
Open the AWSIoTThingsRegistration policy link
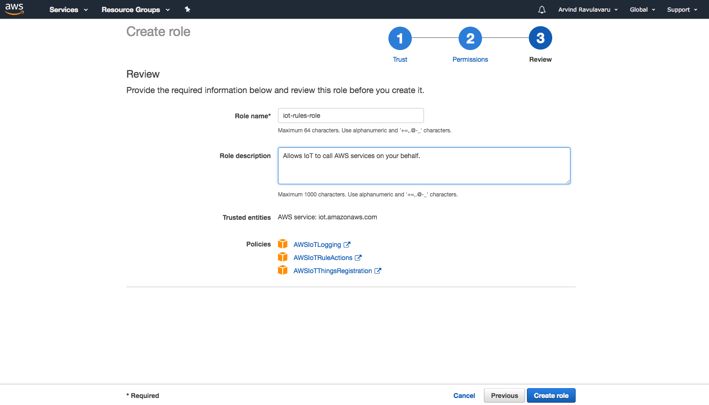pyautogui.click(x=333, y=271)
